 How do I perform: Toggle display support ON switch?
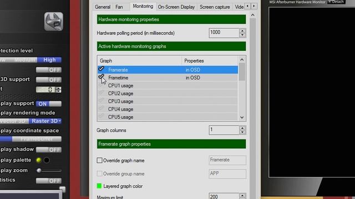49,104
